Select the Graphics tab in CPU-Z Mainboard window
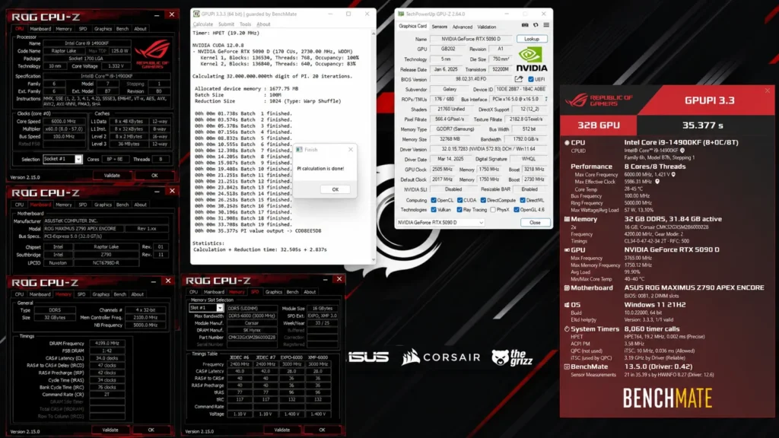The image size is (779, 438). 103,205
